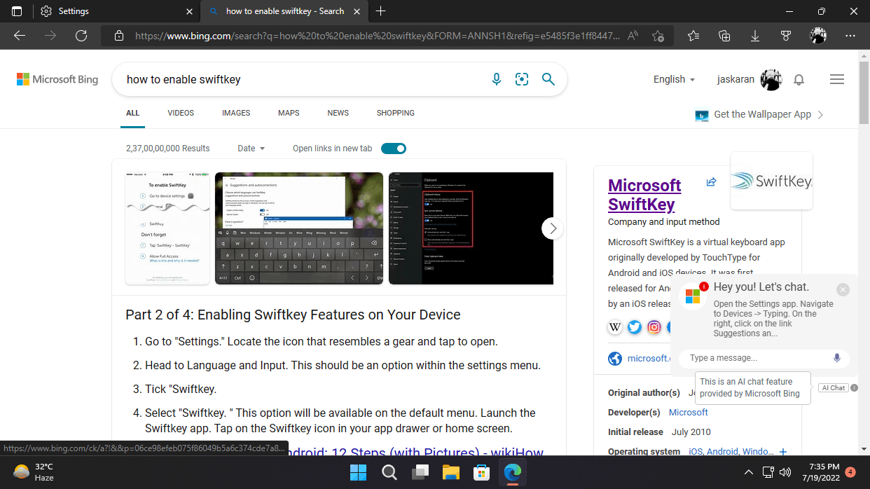This screenshot has width=870, height=489.
Task: Open Edge tab actions menu icon
Action: coord(17,11)
